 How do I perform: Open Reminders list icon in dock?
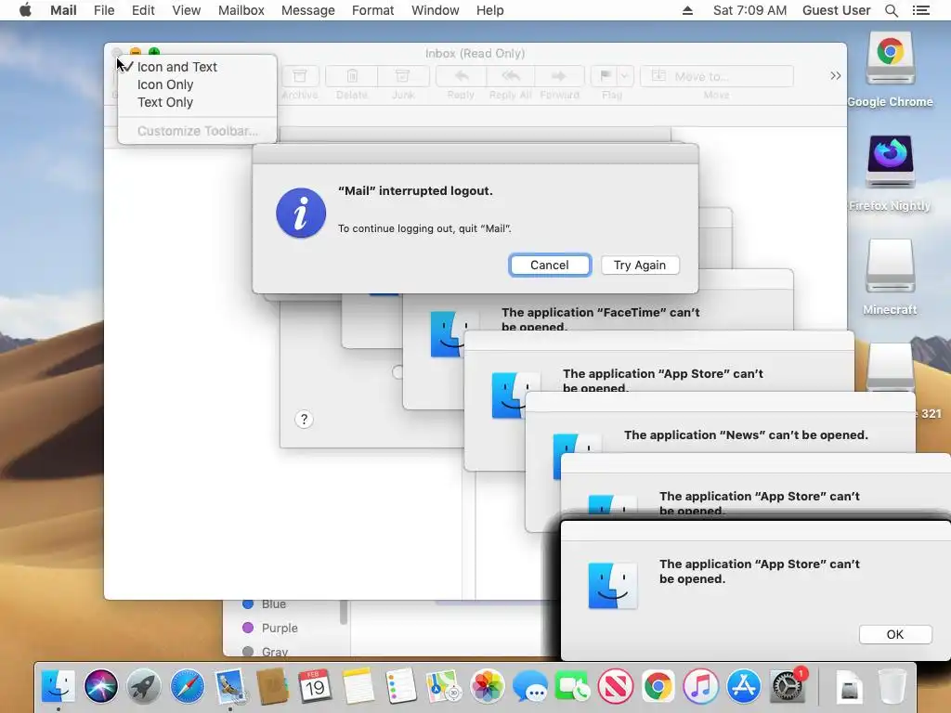401,686
